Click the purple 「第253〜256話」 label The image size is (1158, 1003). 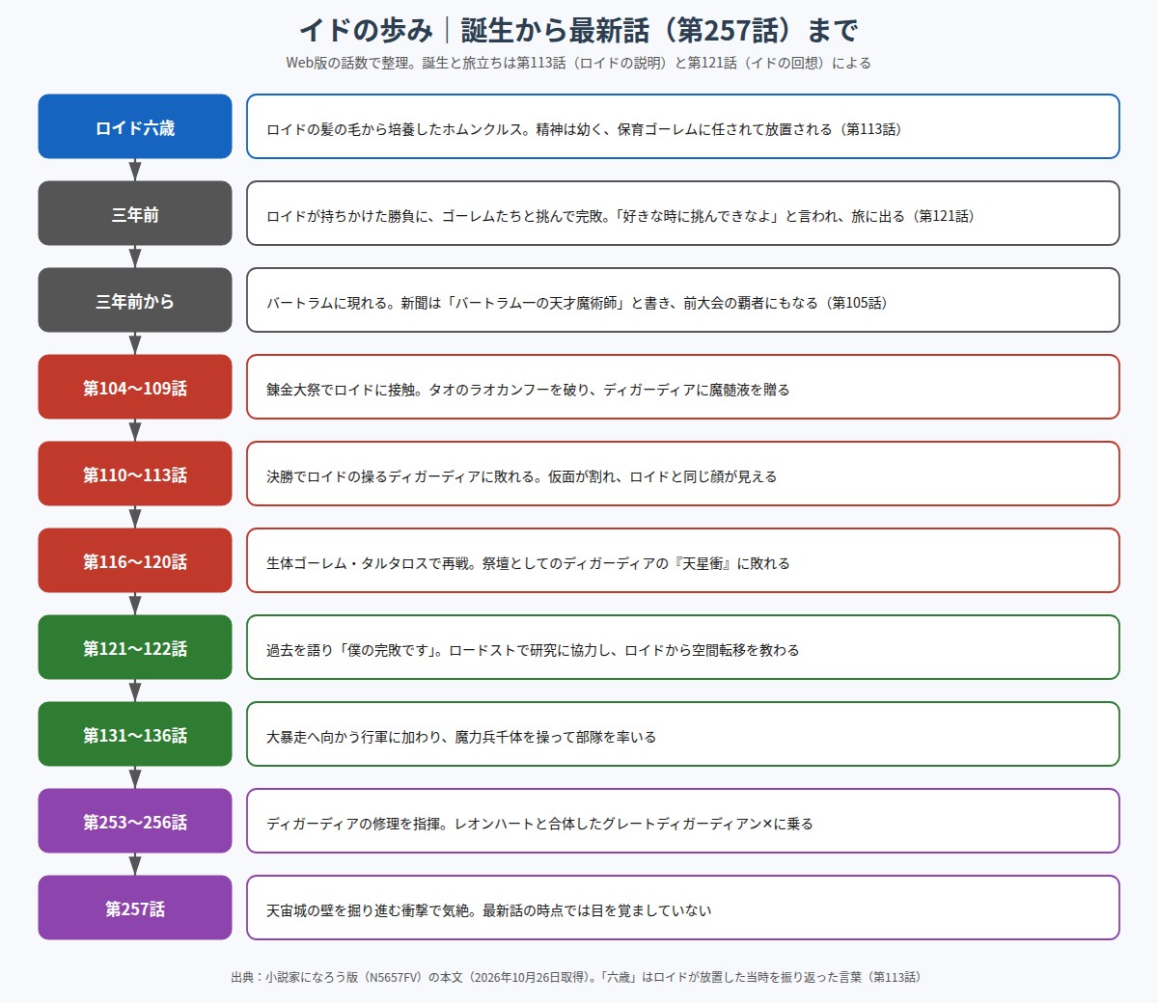tap(135, 821)
